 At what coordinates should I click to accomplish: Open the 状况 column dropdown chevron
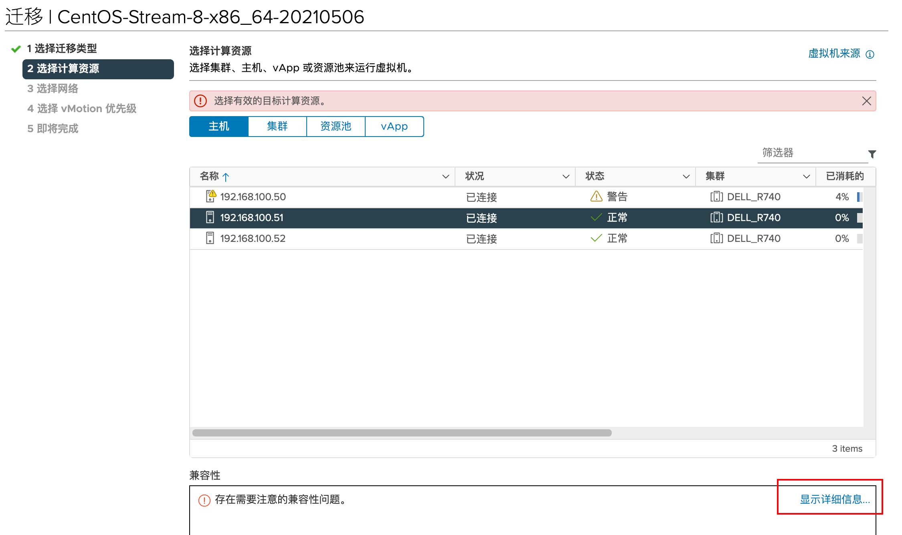pyautogui.click(x=566, y=177)
